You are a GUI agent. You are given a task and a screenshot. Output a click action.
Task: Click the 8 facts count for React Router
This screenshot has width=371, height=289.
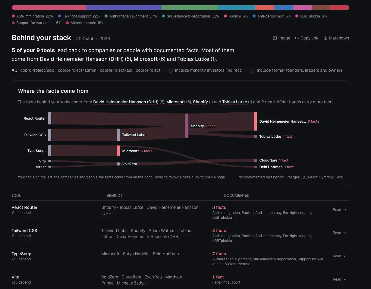[219, 207]
